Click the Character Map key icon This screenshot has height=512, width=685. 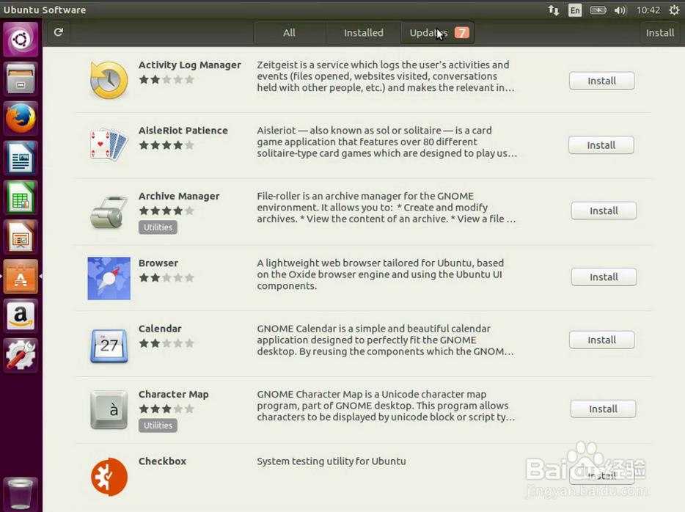tap(109, 410)
